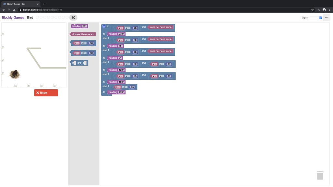Open a new browser tab with plus icon
Viewport: 333px width, 187px height.
point(44,4)
